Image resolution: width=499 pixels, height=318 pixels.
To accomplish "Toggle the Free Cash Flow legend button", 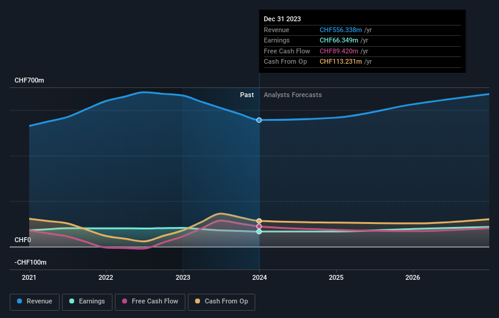I will [150, 302].
